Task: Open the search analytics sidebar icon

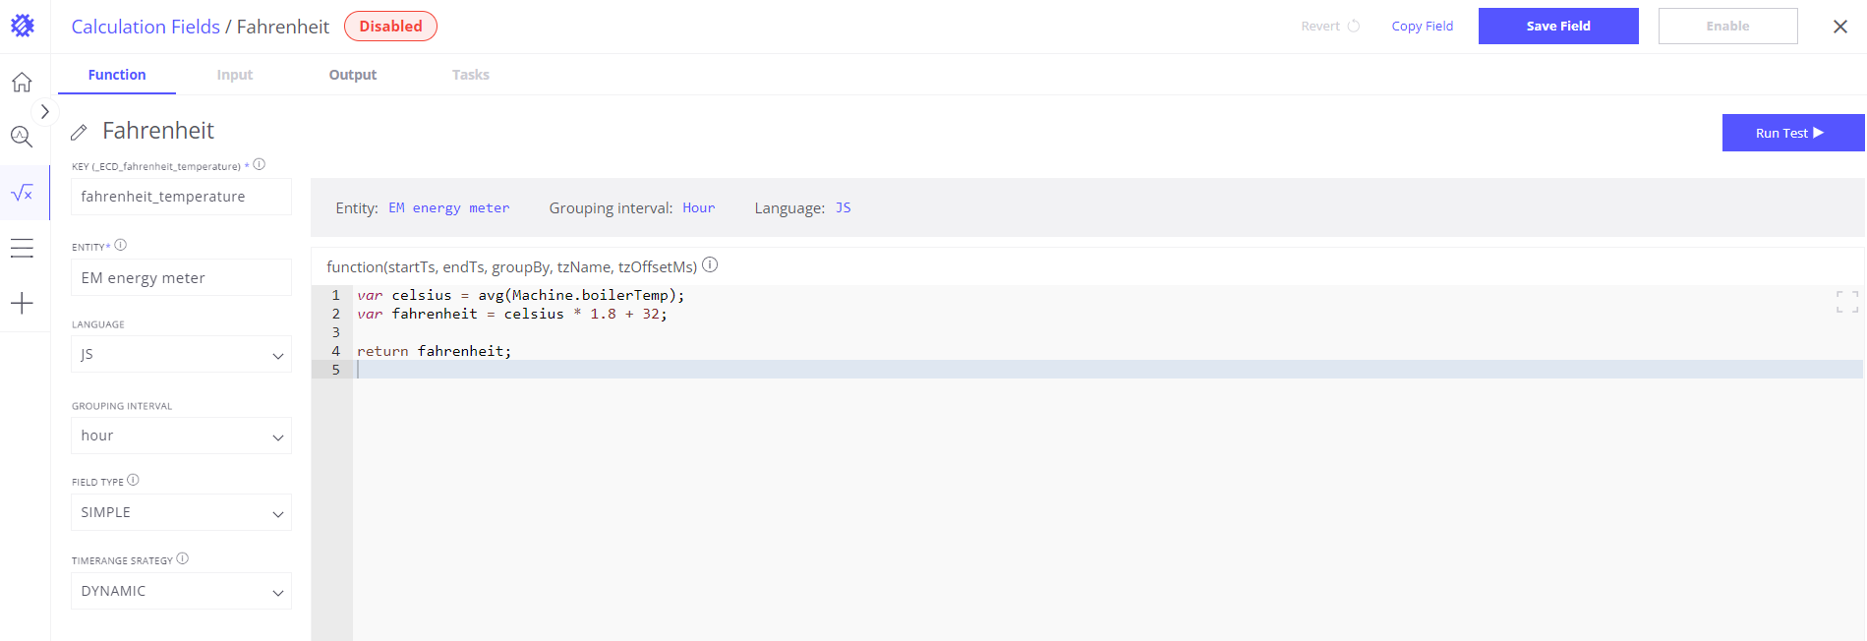Action: click(x=22, y=137)
